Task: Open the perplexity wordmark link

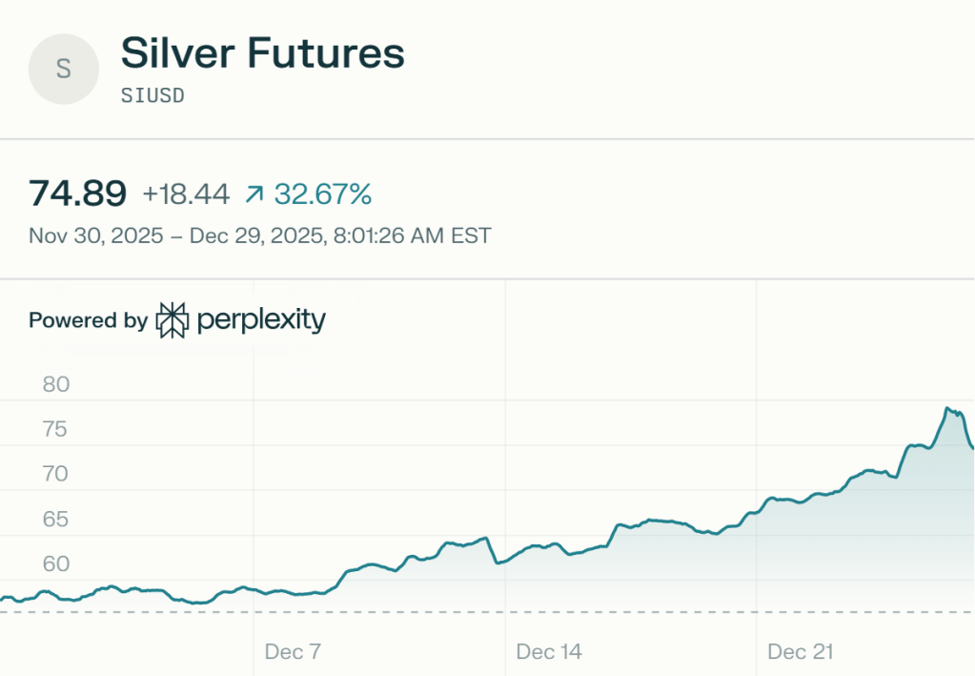Action: 261,320
